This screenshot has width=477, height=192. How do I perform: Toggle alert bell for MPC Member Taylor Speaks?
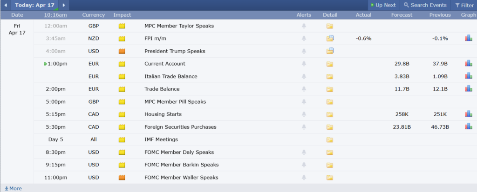click(x=304, y=26)
